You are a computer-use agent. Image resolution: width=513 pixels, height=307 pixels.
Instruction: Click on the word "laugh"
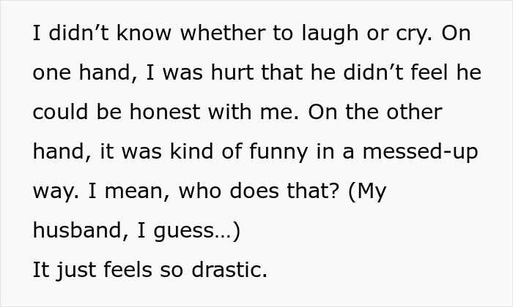tap(330, 34)
